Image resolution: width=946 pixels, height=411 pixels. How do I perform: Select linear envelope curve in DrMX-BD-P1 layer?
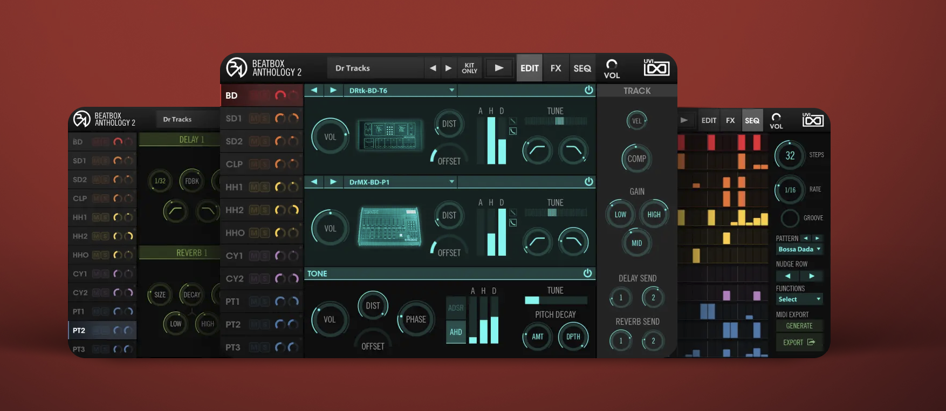pyautogui.click(x=513, y=213)
